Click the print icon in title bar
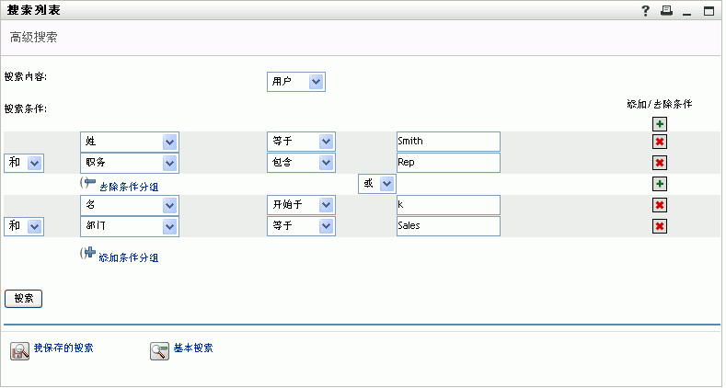This screenshot has height=388, width=726. 666,11
